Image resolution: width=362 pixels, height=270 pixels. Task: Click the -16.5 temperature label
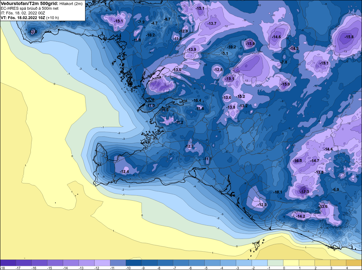pyautogui.click(x=297, y=161)
